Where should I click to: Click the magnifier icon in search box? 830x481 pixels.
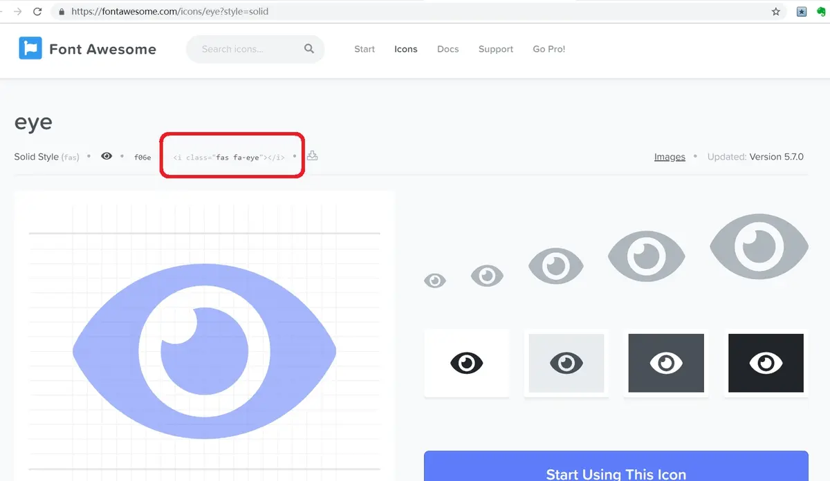(x=308, y=49)
